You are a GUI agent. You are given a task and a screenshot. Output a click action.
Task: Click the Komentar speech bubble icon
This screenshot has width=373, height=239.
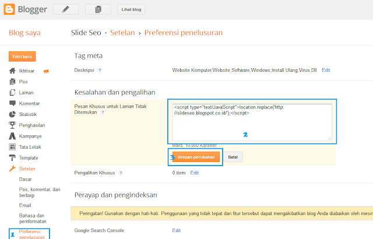(x=12, y=103)
